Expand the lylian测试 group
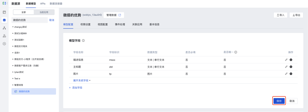 pyautogui.click(x=13, y=72)
